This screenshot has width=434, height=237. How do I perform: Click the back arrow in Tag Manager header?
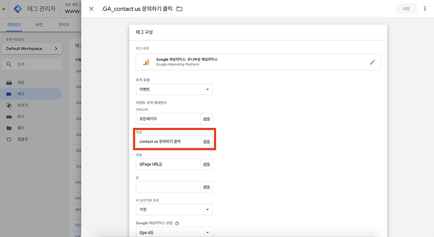click(x=4, y=9)
